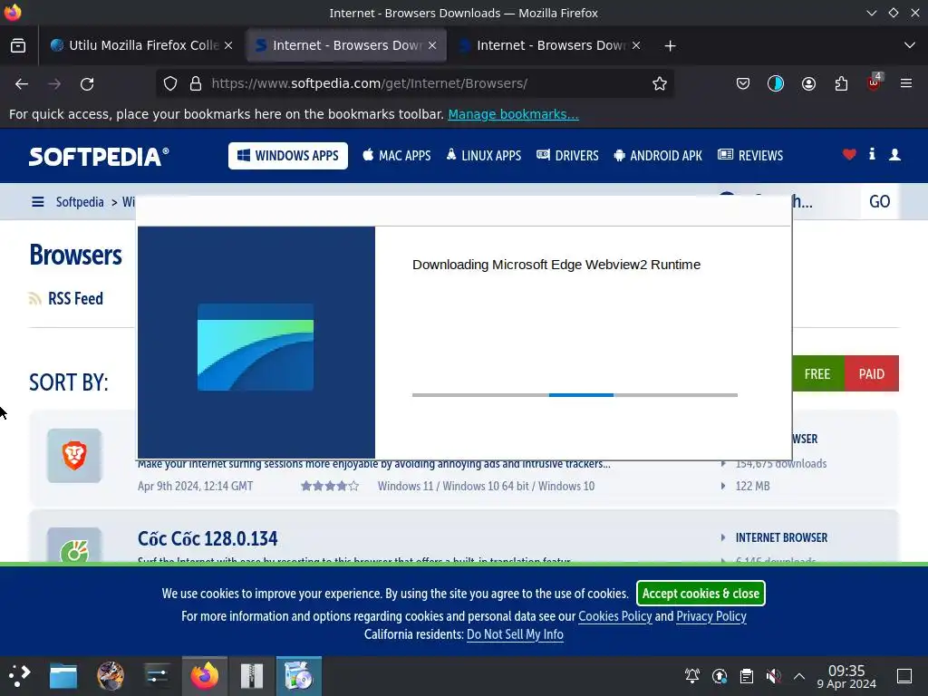Click the Webview2 download progress bar
This screenshot has height=696, width=928.
575,395
